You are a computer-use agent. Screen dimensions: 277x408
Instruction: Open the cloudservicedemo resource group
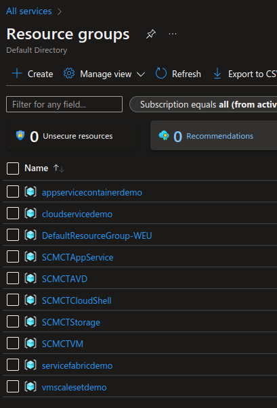tap(77, 214)
